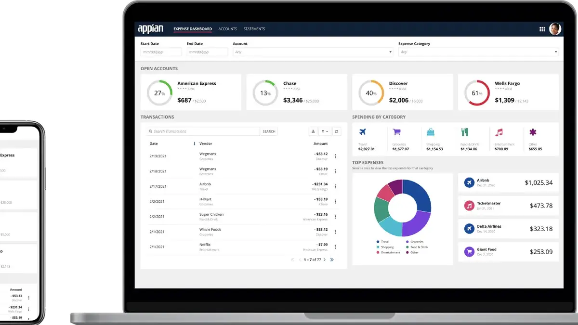Click the Search button next to transactions
This screenshot has height=325, width=578.
point(268,131)
